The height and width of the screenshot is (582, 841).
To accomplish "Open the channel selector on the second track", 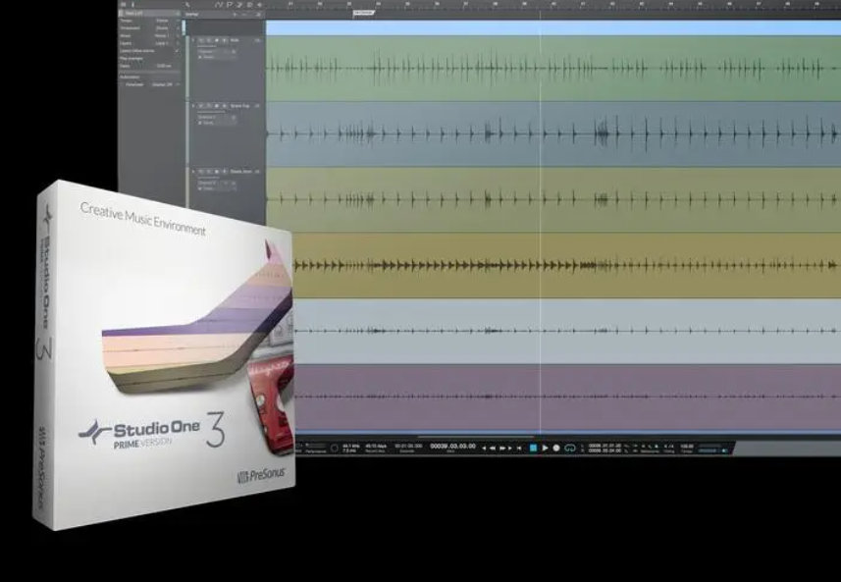I will (x=217, y=117).
